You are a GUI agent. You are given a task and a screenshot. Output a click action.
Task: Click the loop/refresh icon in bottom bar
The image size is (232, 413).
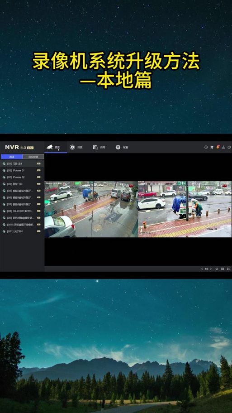(x=217, y=269)
